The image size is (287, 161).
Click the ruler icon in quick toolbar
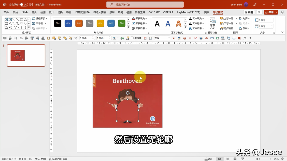(212, 38)
